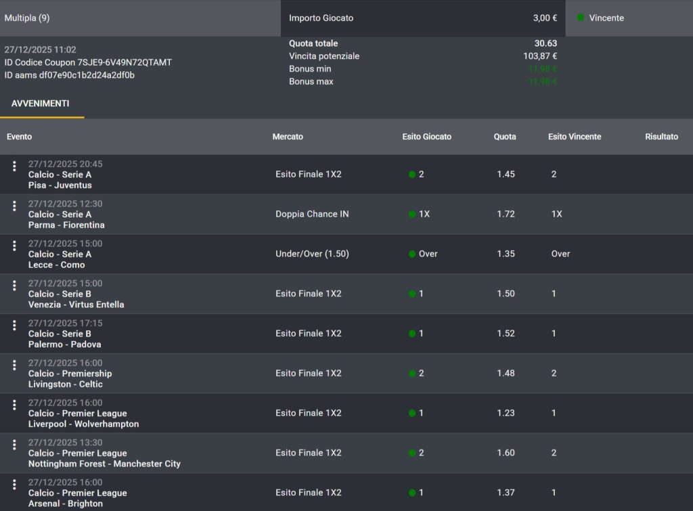
Task: Open the kebab menu for Liverpool - Wolverhampton
Action: point(14,405)
